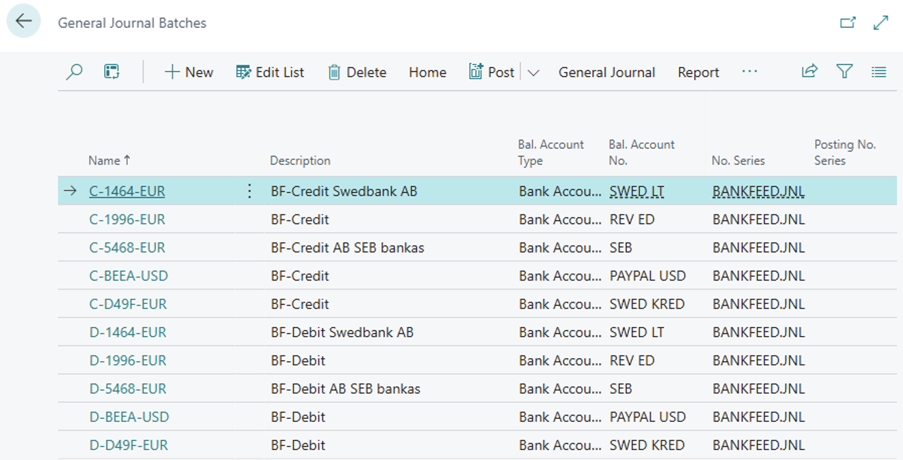Open batch link D-D49F-EUR
The width and height of the screenshot is (903, 460).
[129, 446]
